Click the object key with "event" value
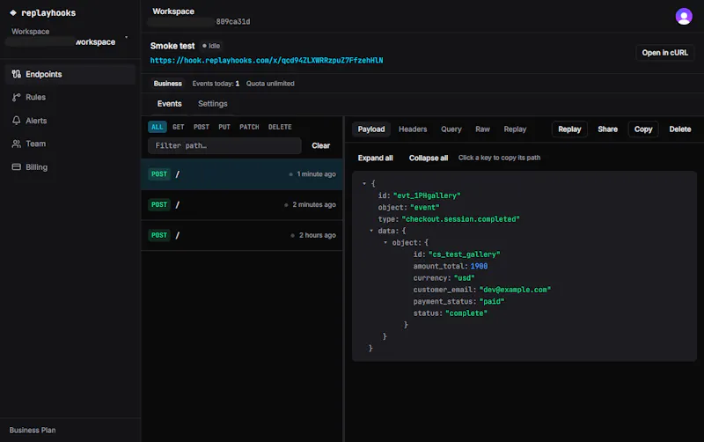704x442 pixels. pos(392,208)
